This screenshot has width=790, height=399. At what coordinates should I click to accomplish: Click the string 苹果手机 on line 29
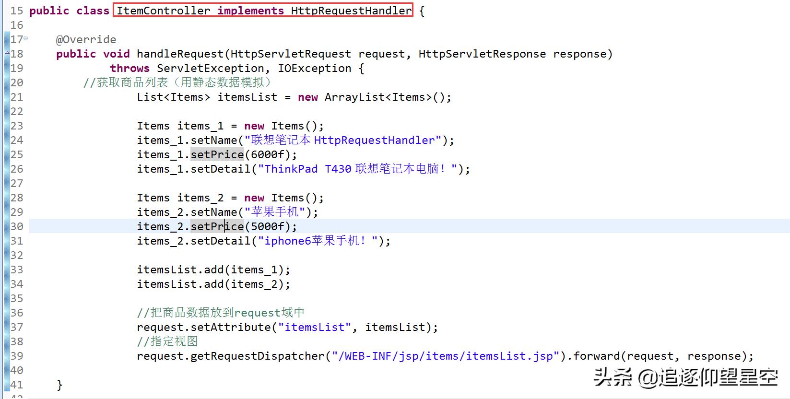pos(274,212)
